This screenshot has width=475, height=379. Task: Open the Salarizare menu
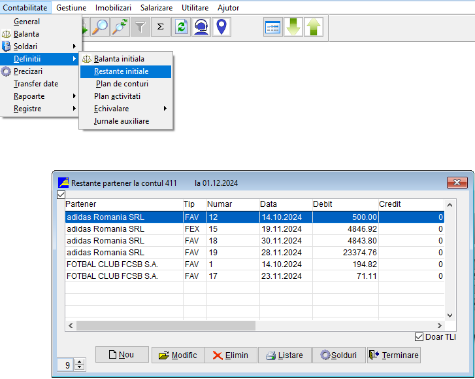click(156, 8)
